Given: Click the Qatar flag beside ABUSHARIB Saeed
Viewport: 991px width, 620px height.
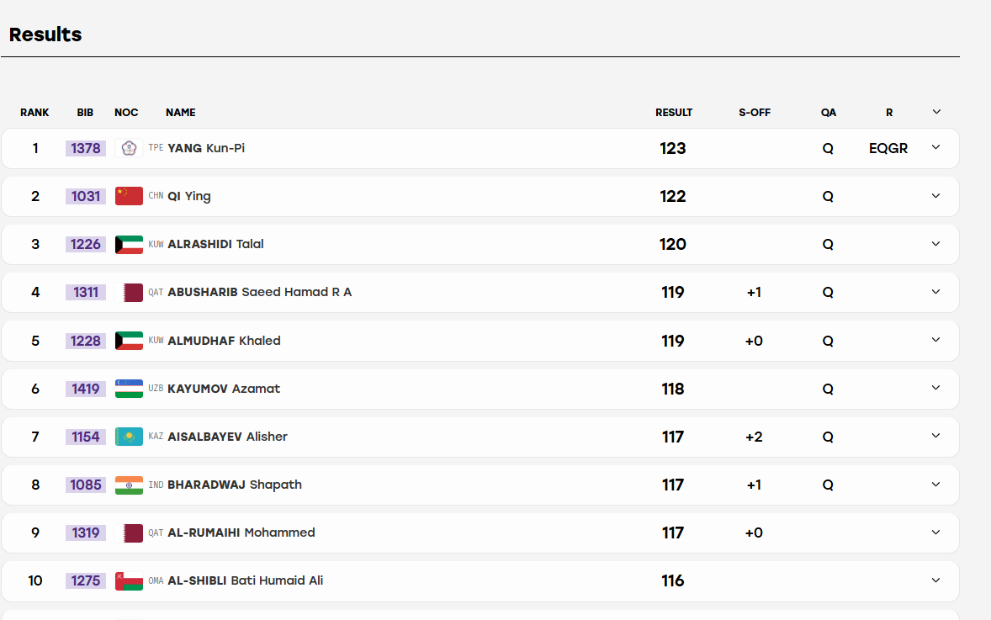Looking at the screenshot, I should [129, 293].
